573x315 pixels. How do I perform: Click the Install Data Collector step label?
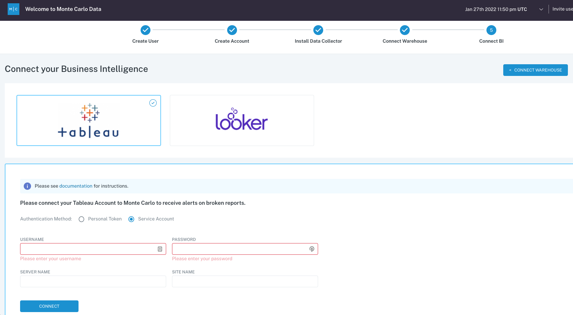point(318,41)
